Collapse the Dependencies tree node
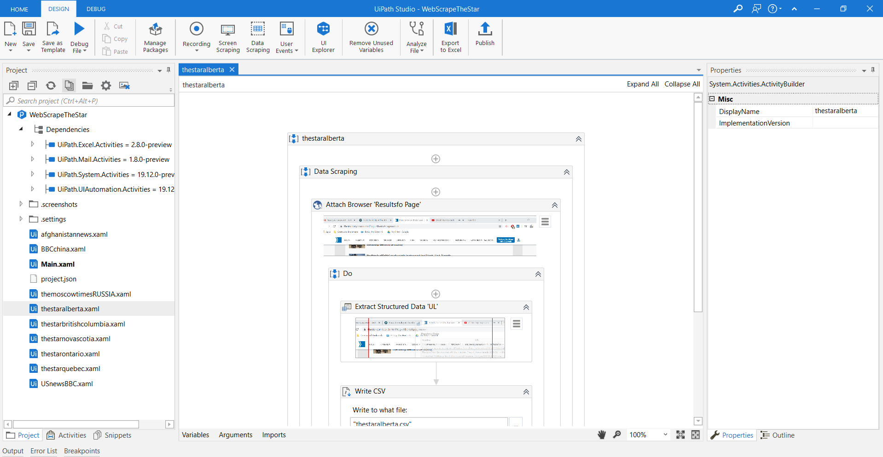This screenshot has height=457, width=883. pos(21,129)
